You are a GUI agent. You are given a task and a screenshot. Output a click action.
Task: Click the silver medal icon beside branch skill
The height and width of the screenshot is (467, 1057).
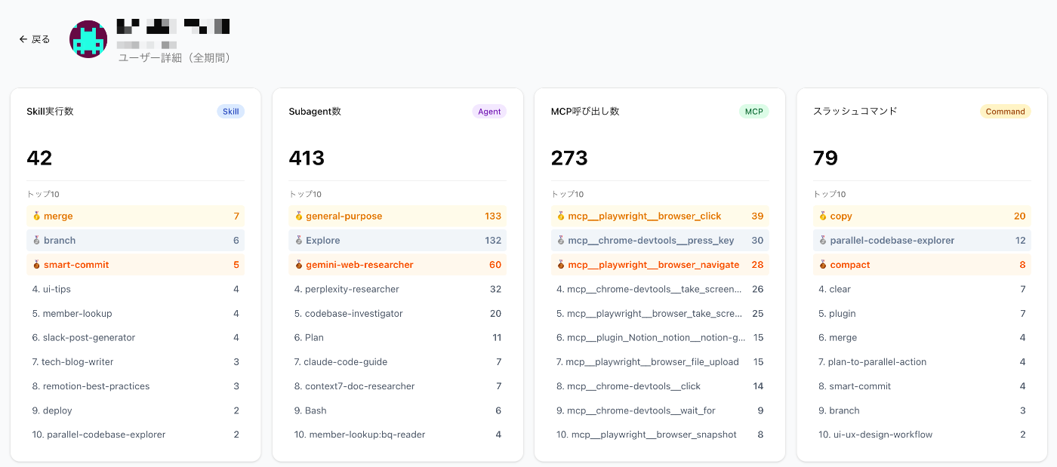[36, 240]
